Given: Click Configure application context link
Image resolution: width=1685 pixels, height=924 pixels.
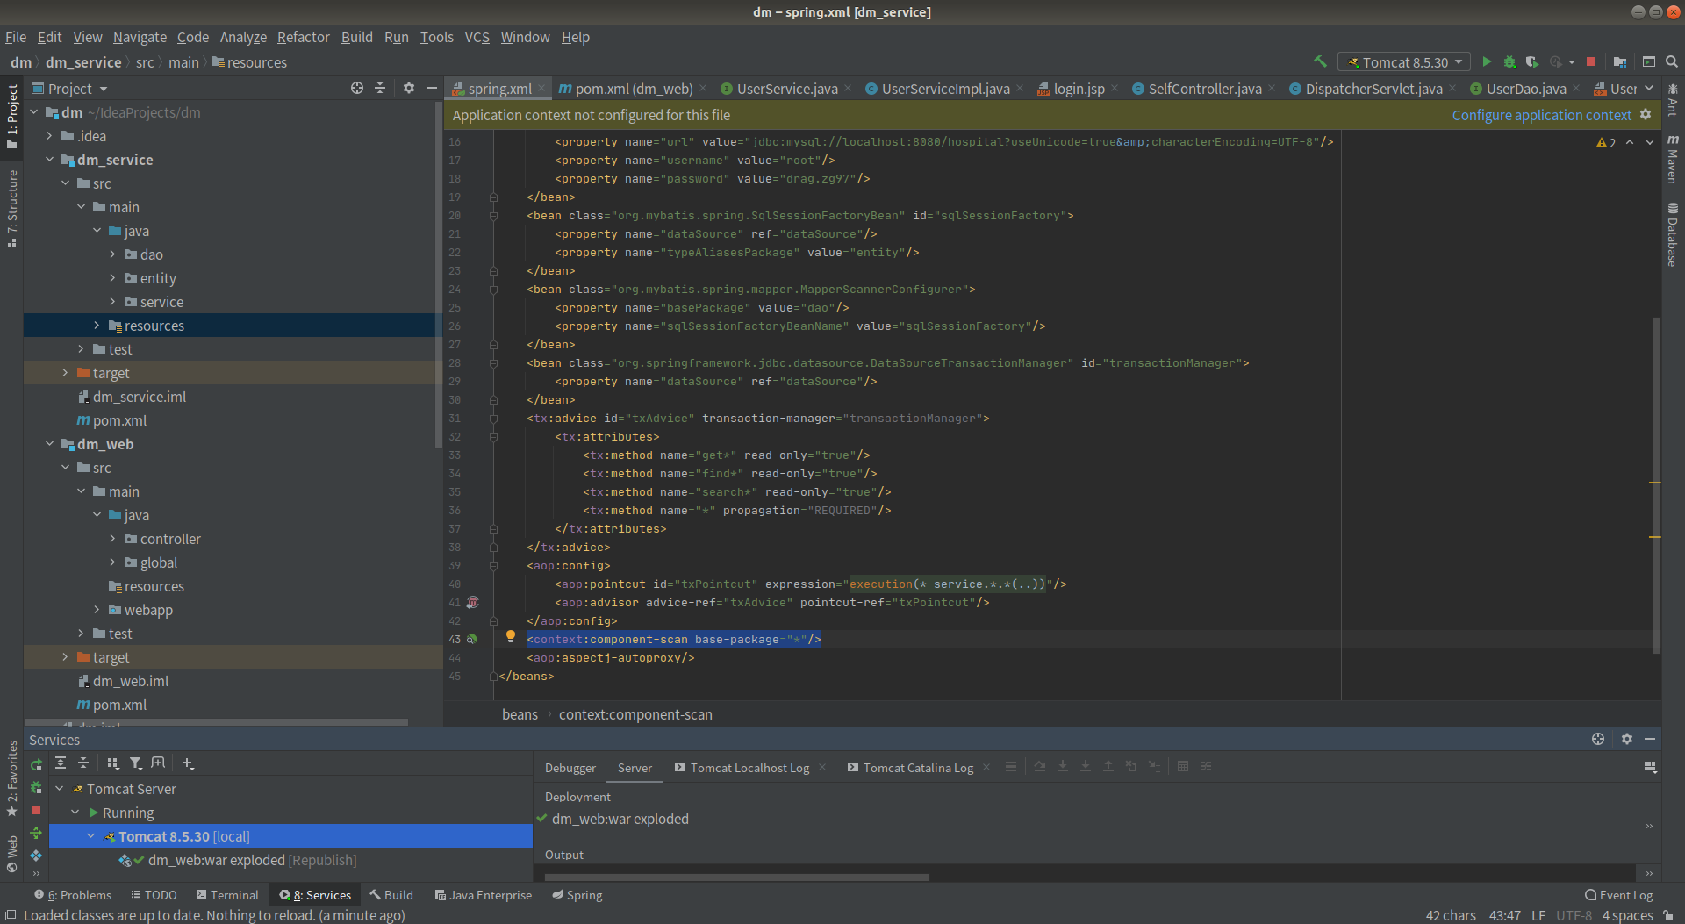Looking at the screenshot, I should point(1541,115).
